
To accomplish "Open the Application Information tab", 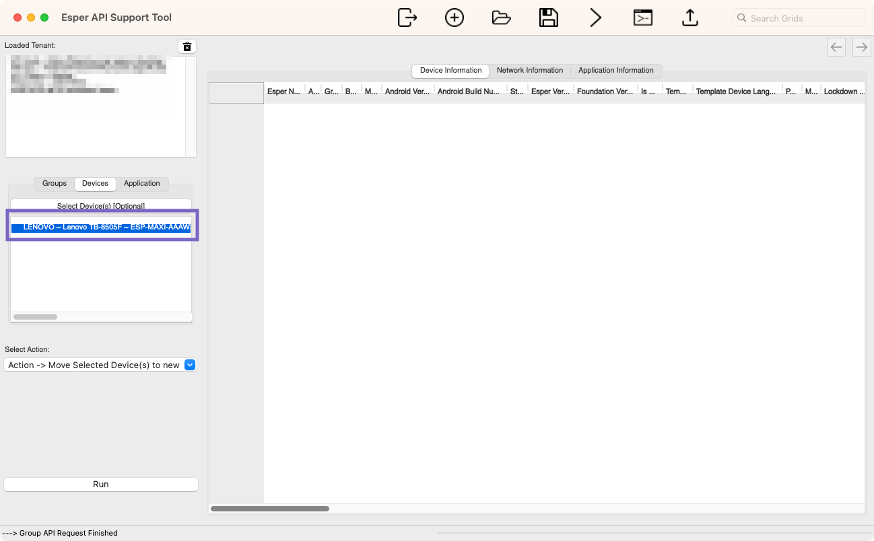I will click(x=615, y=71).
